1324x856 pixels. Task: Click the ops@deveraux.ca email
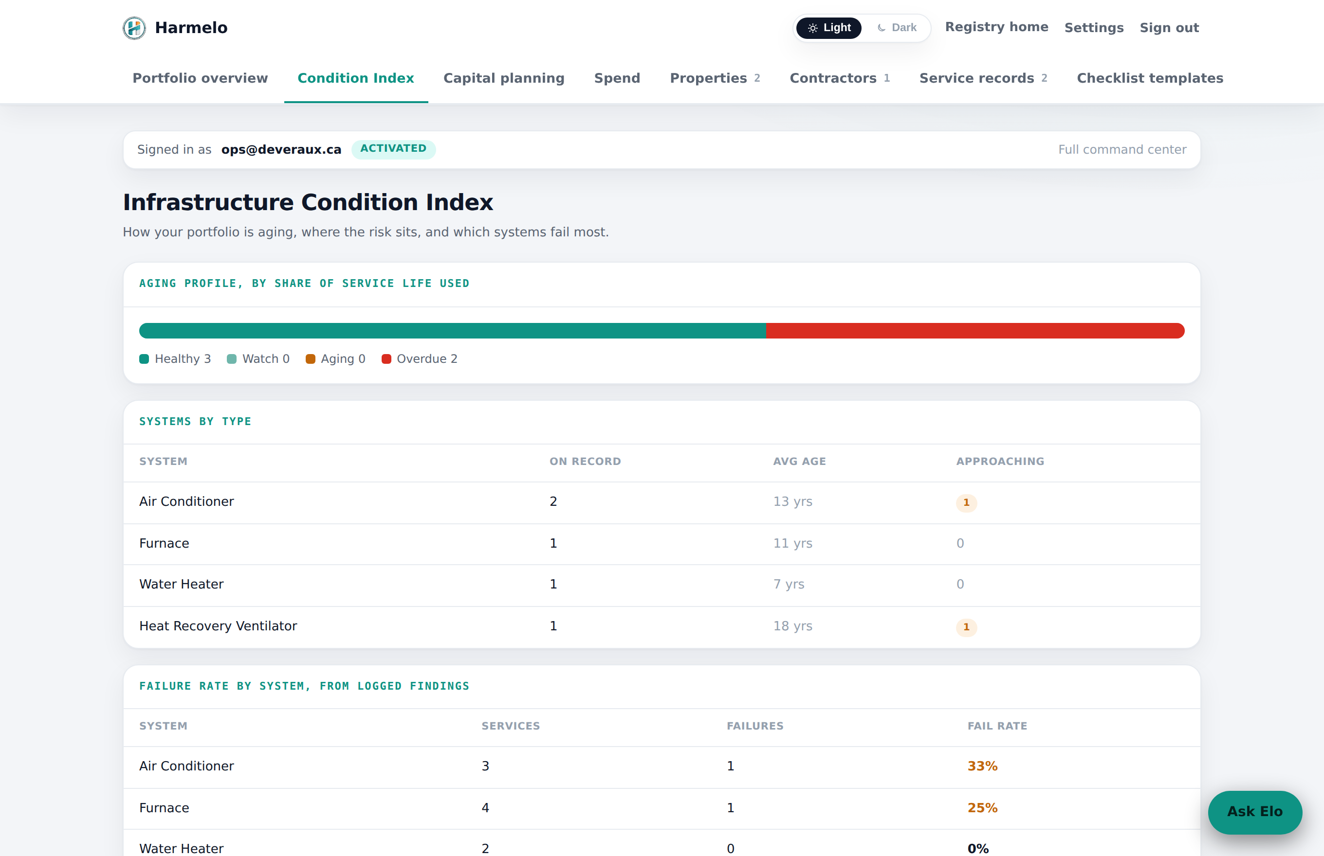(281, 149)
